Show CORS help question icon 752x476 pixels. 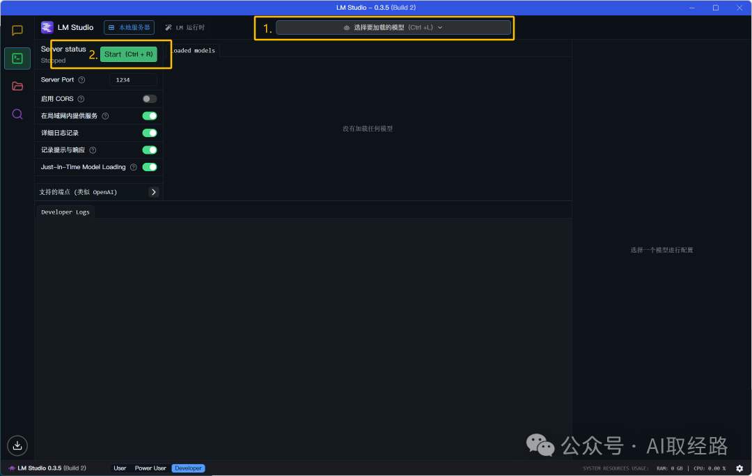tap(81, 99)
